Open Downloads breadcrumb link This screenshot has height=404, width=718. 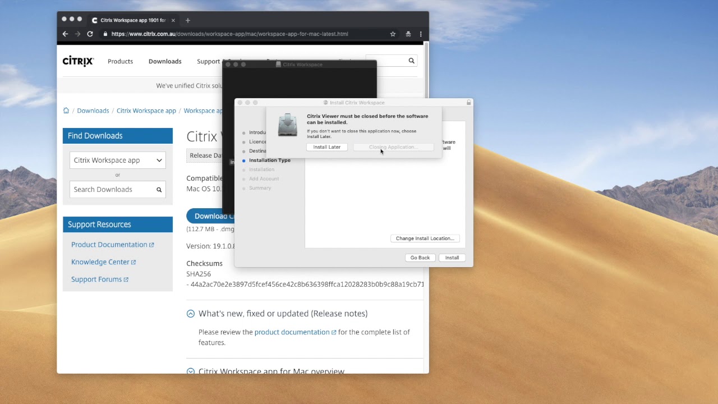point(93,111)
